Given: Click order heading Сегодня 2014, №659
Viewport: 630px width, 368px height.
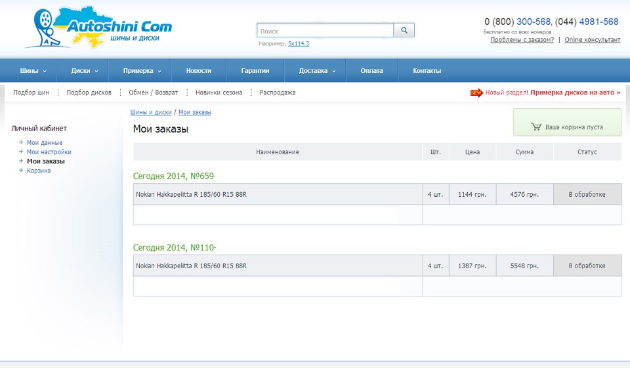Looking at the screenshot, I should tap(174, 176).
